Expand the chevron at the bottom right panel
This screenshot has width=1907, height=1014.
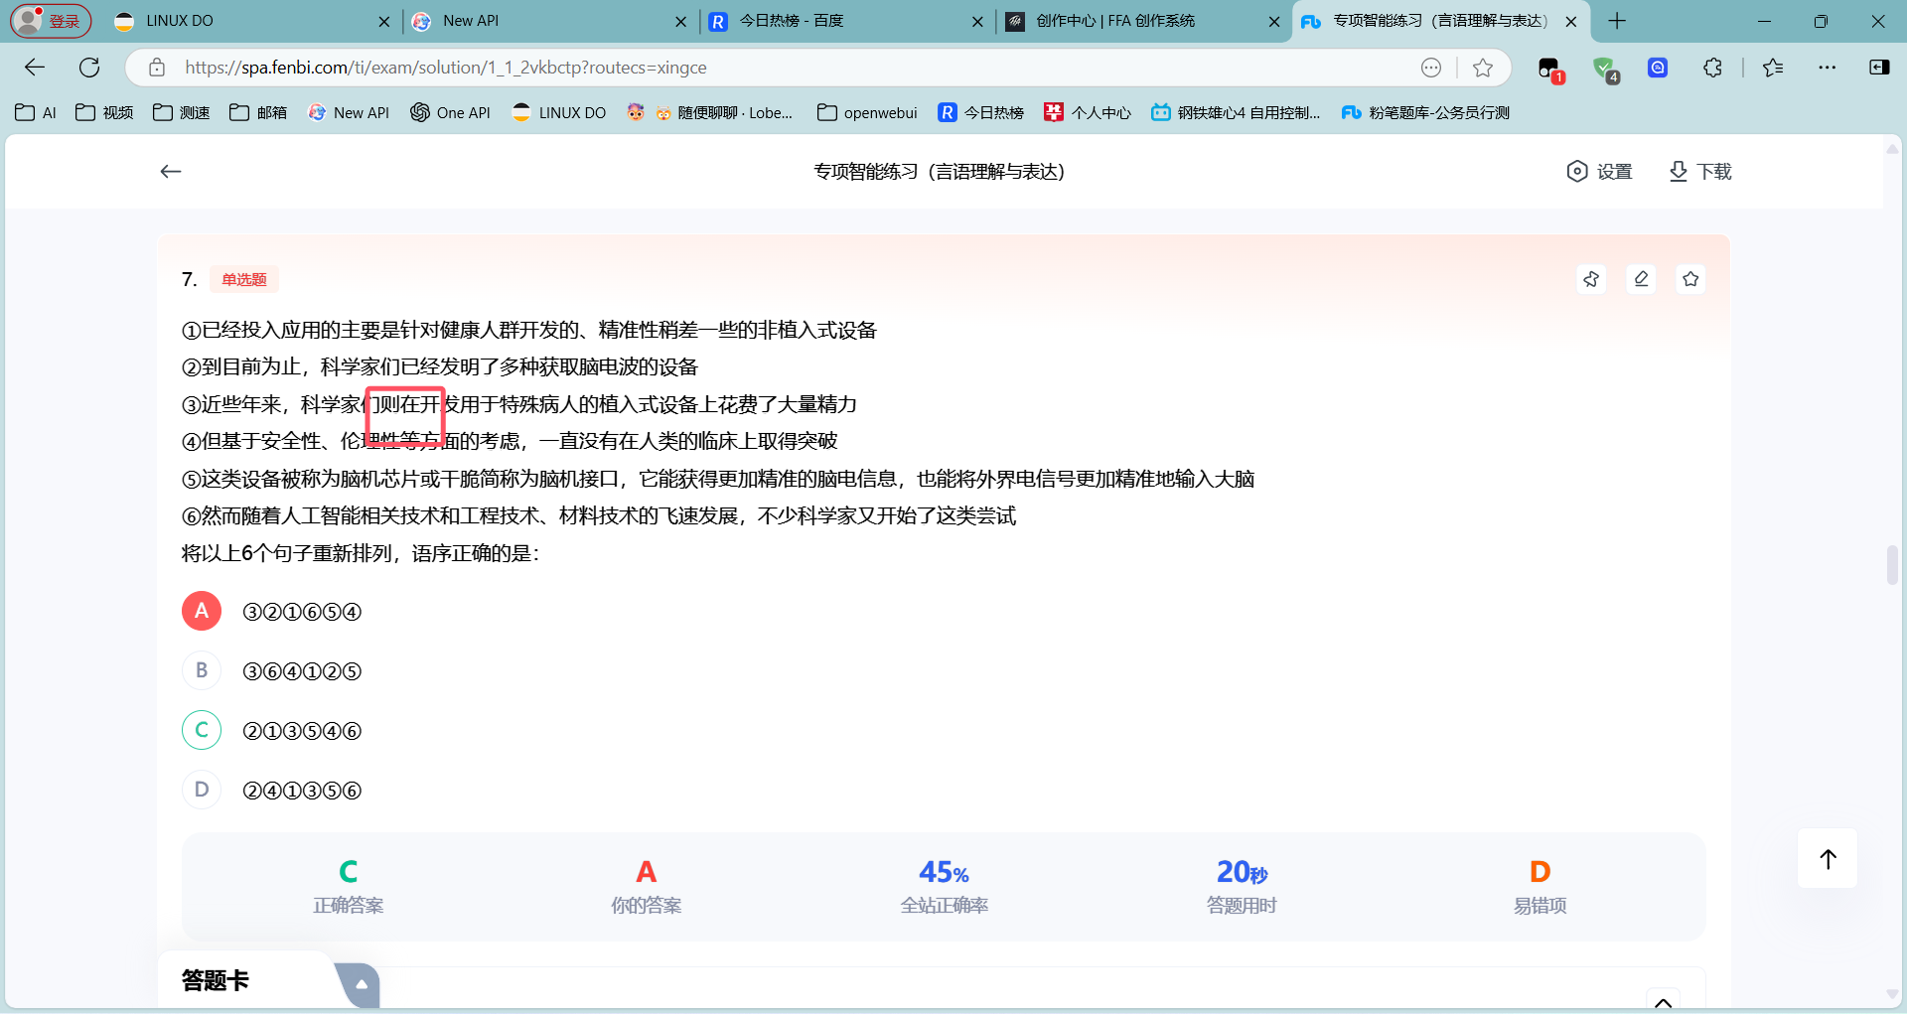pos(1663,1001)
